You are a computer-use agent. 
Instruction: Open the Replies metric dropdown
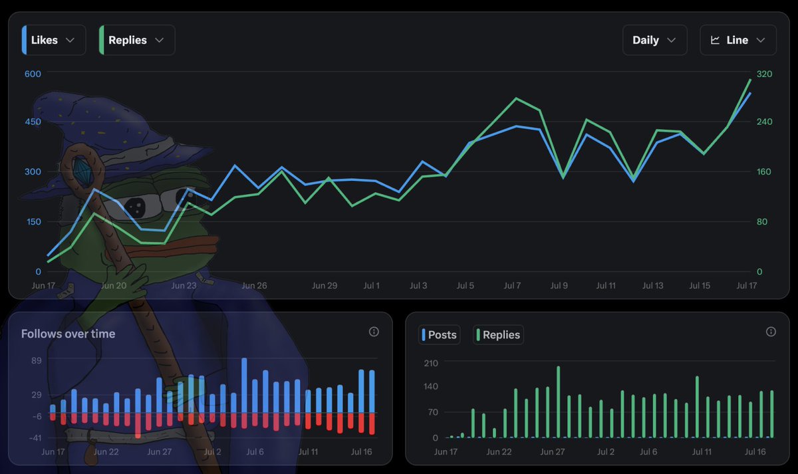coord(137,40)
